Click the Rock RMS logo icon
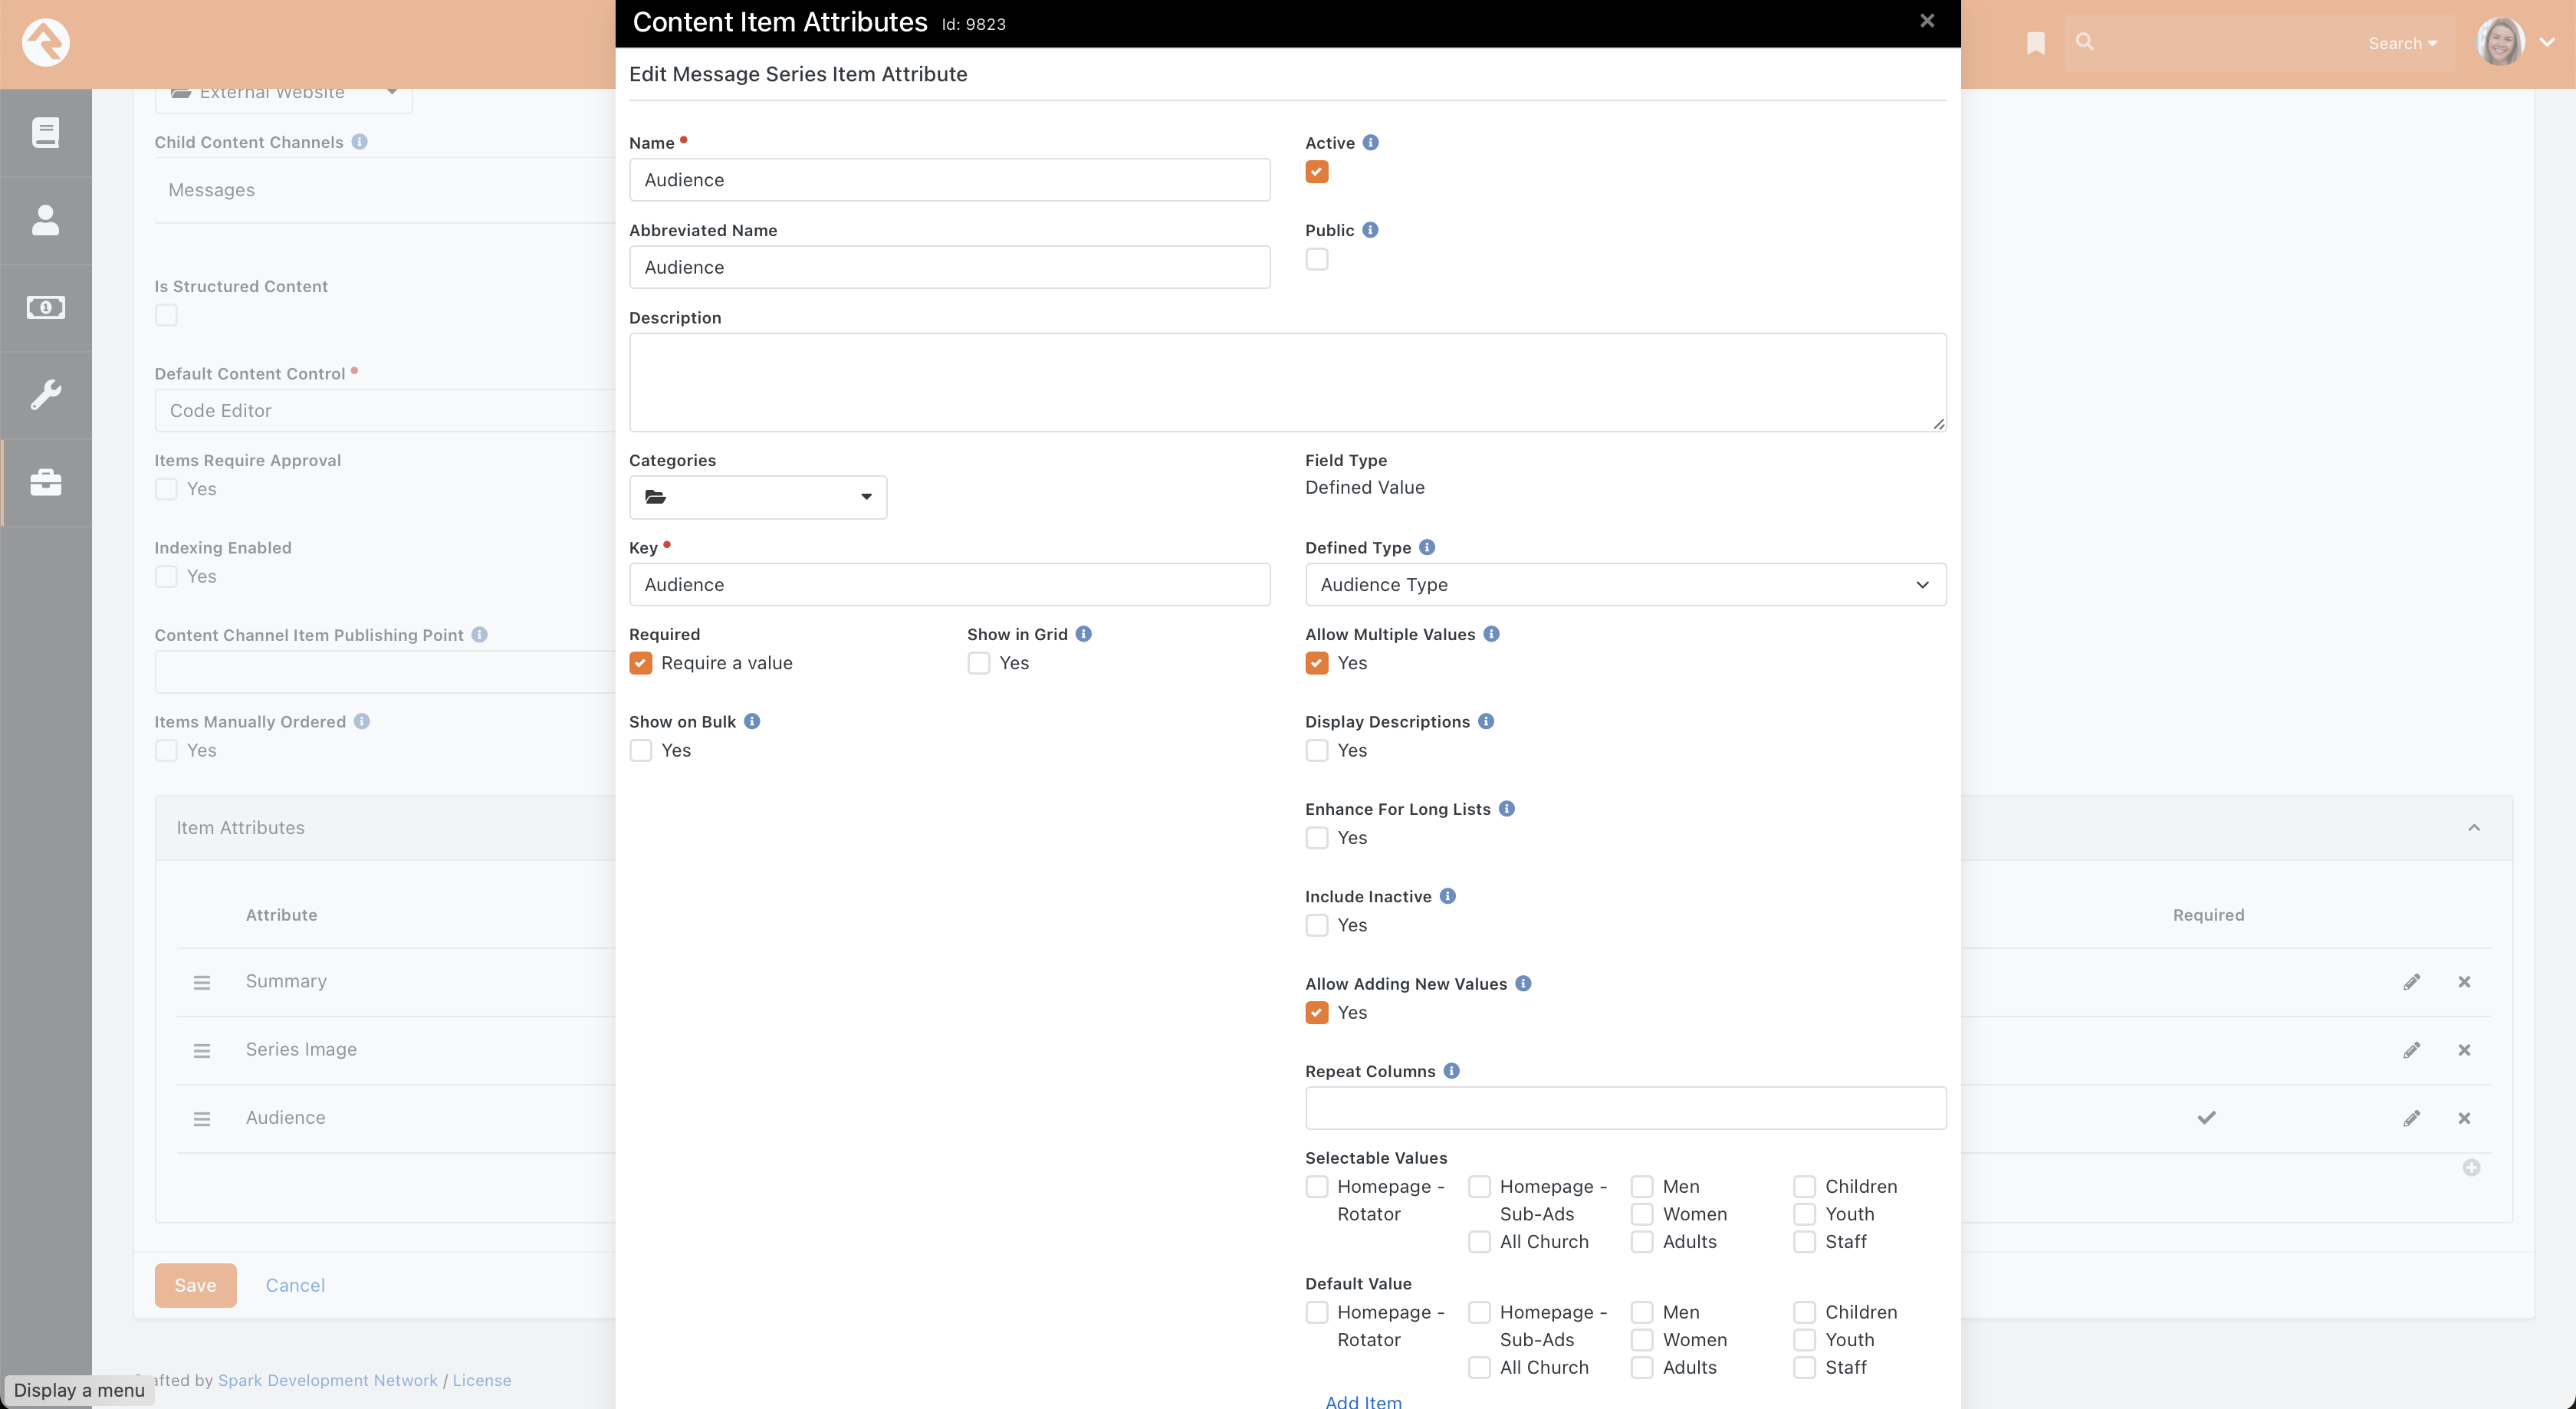The height and width of the screenshot is (1409, 2576). 46,43
